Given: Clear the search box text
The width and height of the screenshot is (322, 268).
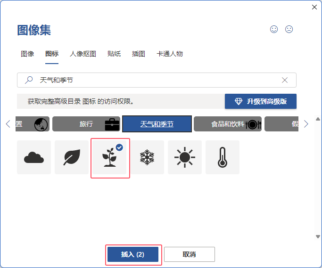Looking at the screenshot, I should coord(285,80).
